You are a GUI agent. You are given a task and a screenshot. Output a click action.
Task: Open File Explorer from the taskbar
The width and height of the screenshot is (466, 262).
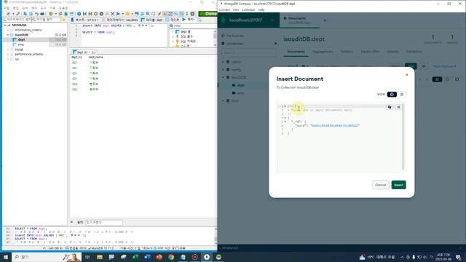[100, 257]
